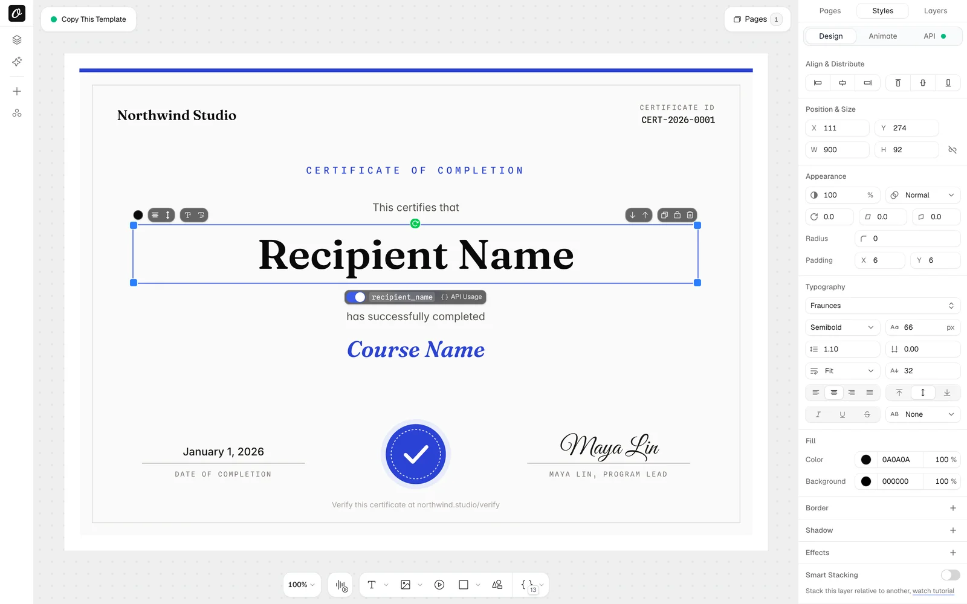
Task: Open shapes library in bottom toolbar
Action: (x=497, y=585)
